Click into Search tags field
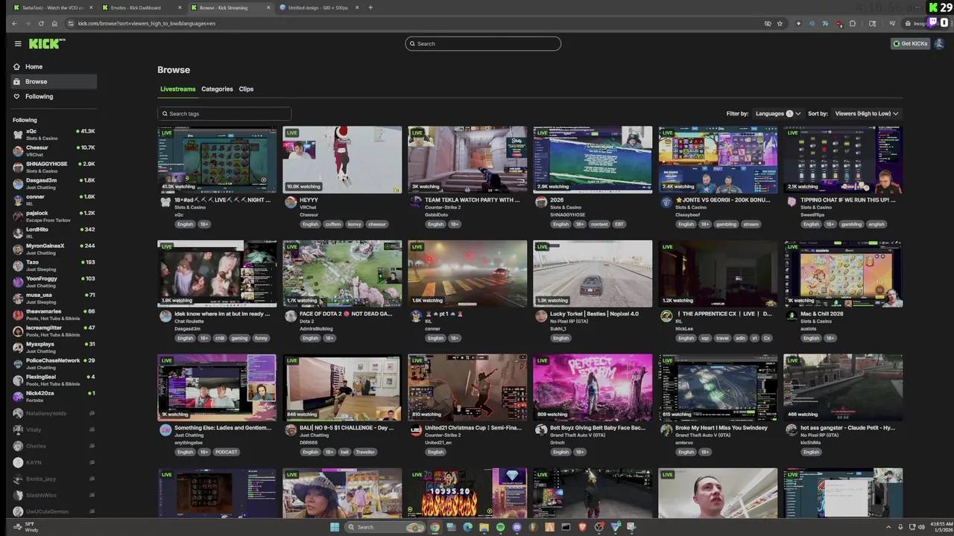Viewport: 954px width, 536px height. point(224,114)
